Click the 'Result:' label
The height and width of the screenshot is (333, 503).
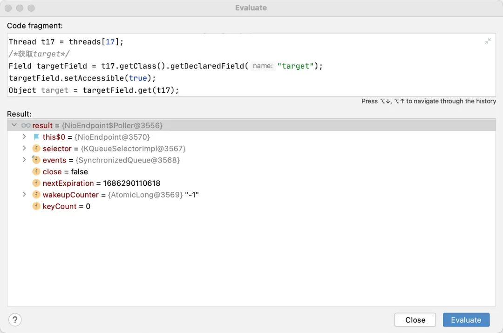point(19,114)
